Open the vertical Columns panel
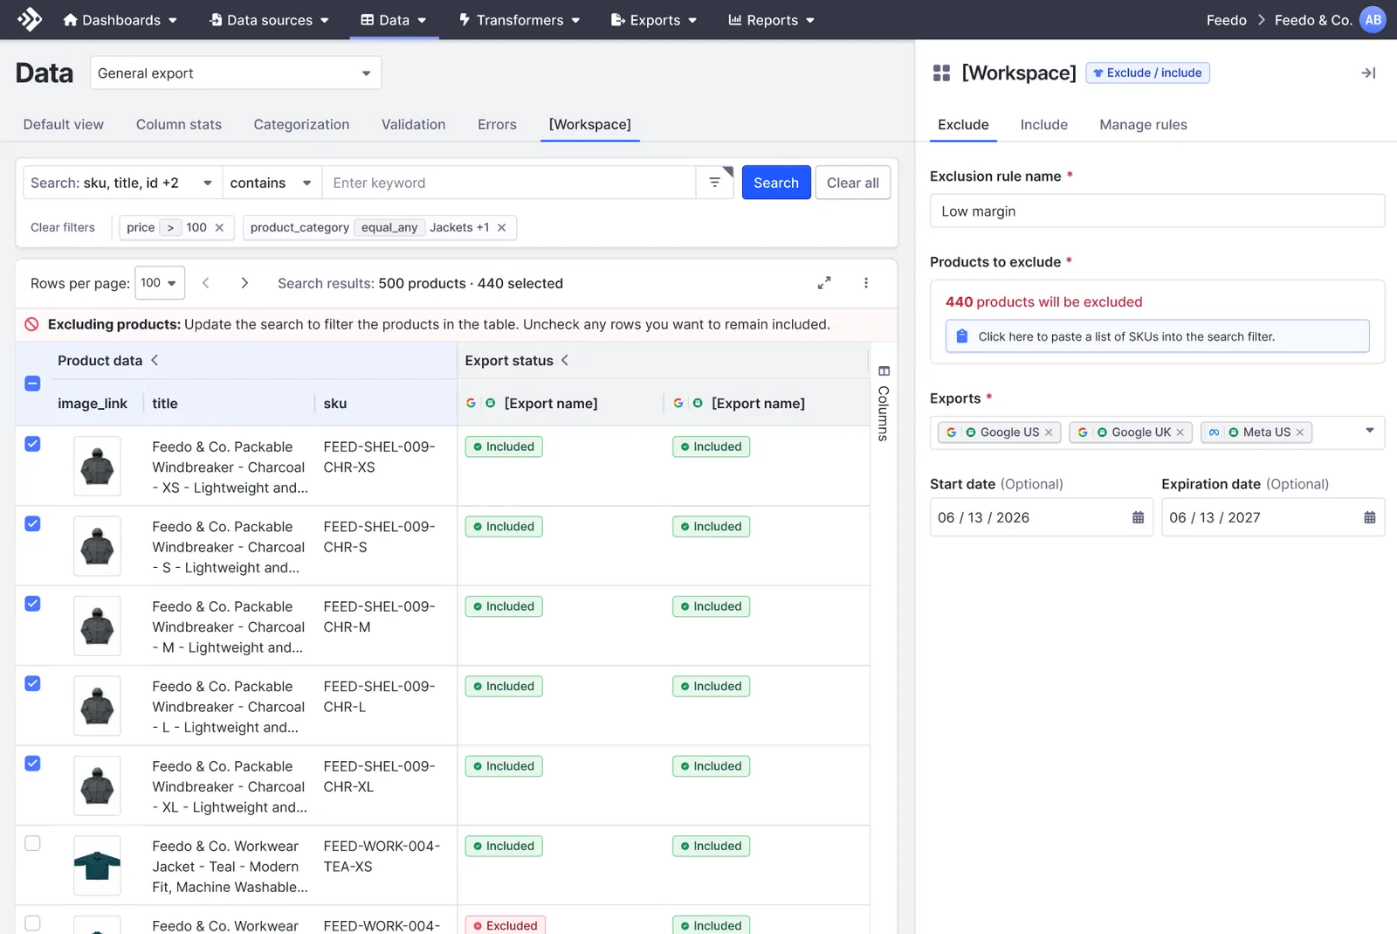The image size is (1397, 934). coord(884,404)
